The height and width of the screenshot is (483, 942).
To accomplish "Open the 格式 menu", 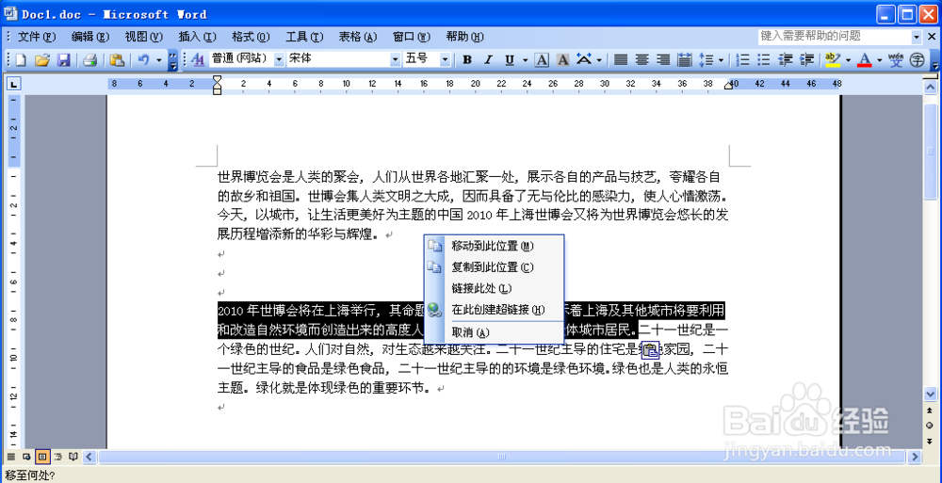I will tap(251, 37).
